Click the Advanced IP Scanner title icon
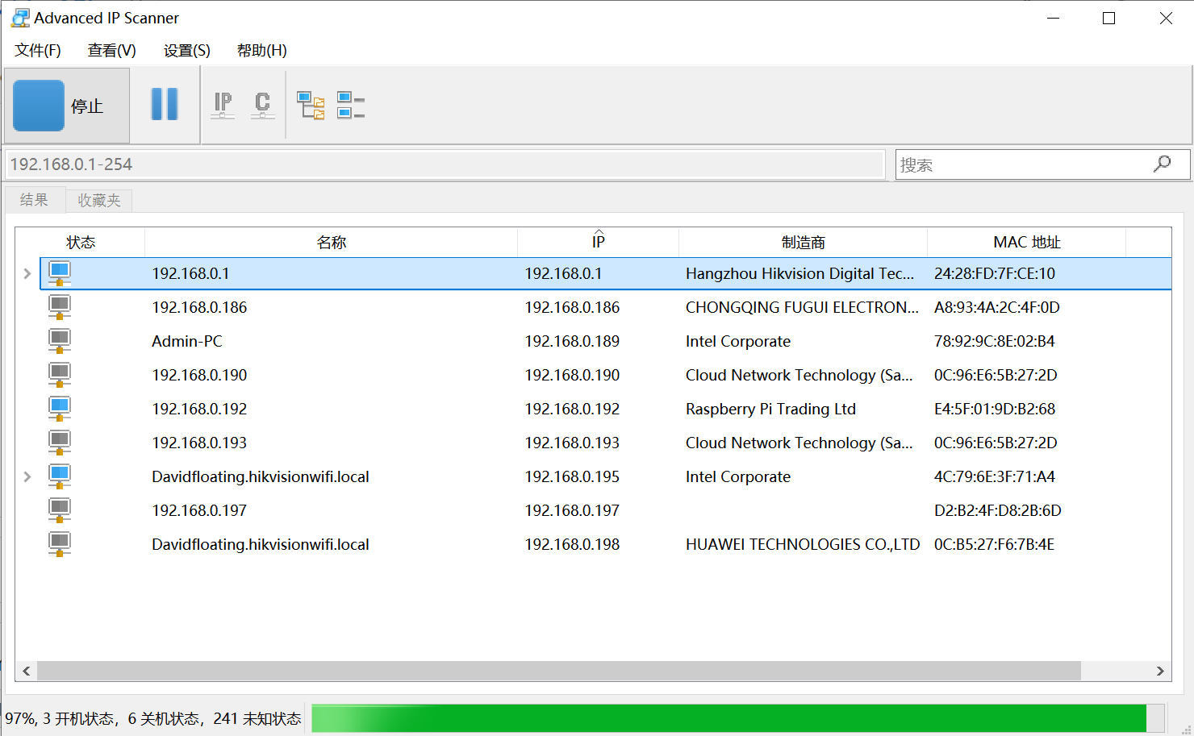Image resolution: width=1194 pixels, height=736 pixels. [x=20, y=18]
